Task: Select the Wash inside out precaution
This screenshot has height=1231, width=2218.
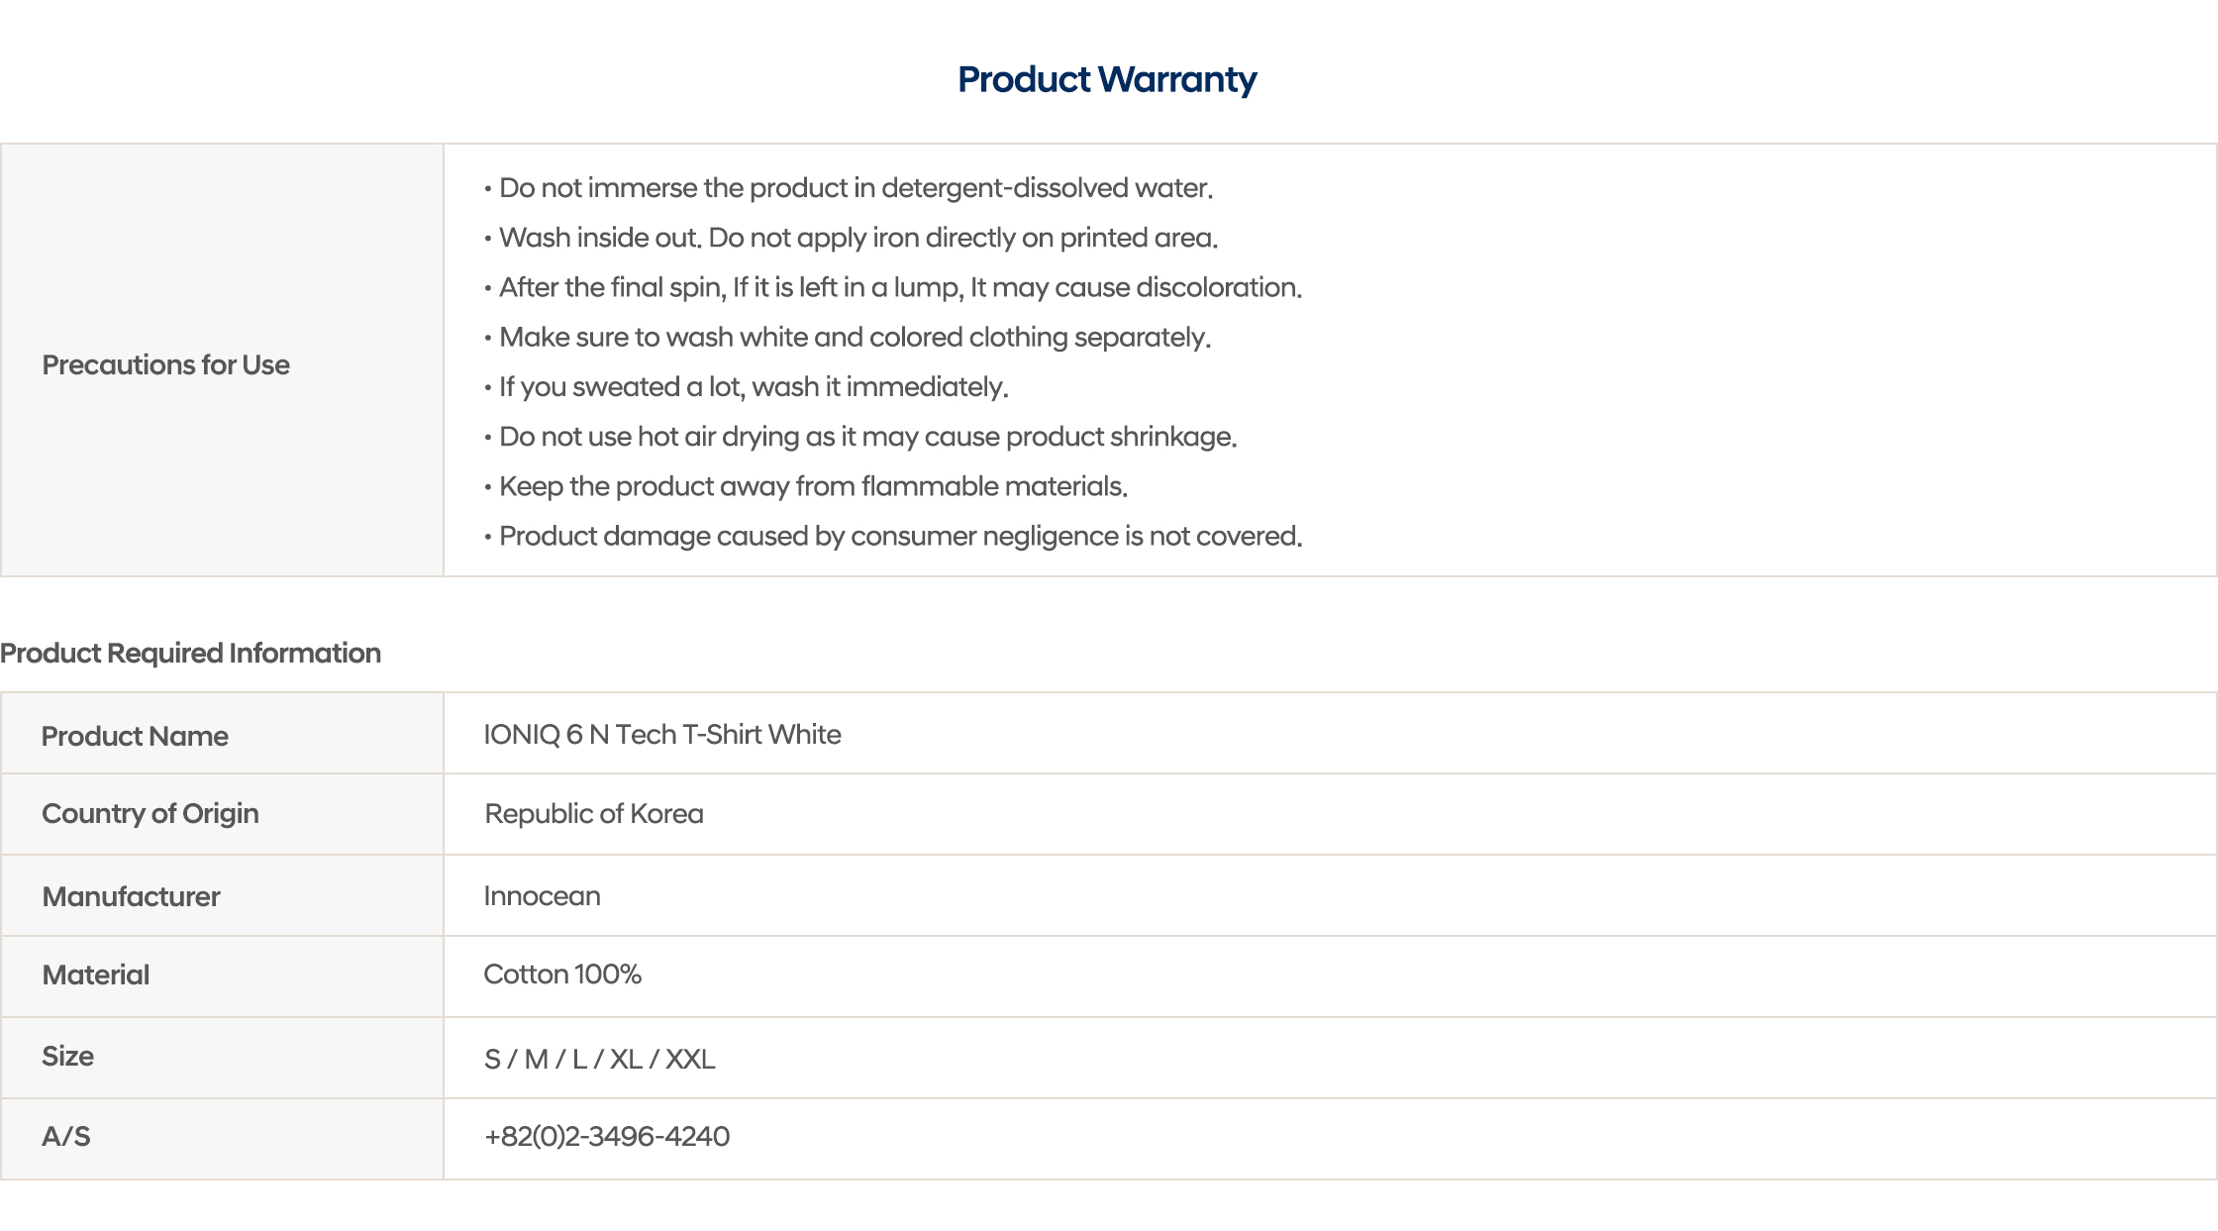Action: (x=857, y=238)
